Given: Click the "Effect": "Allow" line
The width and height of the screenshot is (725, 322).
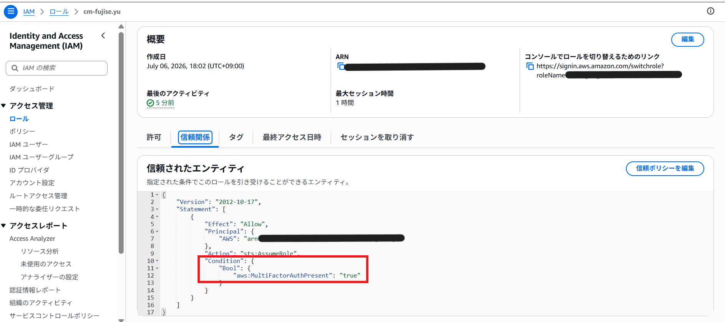Looking at the screenshot, I should [236, 224].
